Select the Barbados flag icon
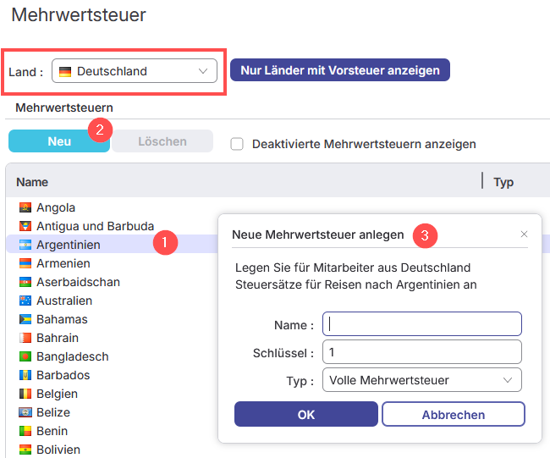 (x=25, y=375)
